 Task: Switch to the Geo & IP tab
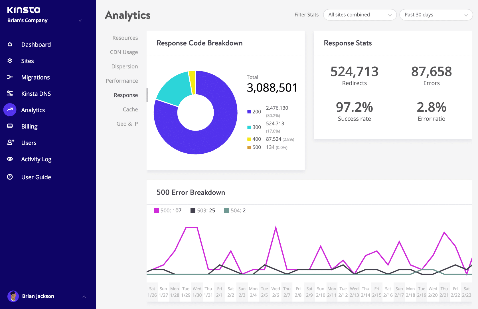point(127,123)
